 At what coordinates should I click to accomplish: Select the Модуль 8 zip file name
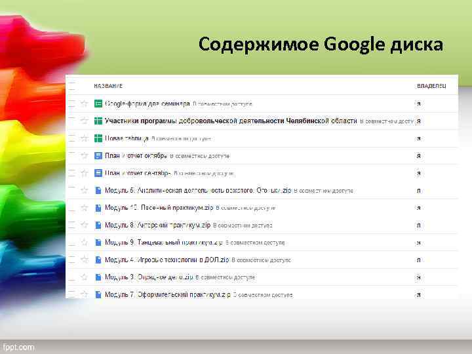click(x=158, y=225)
